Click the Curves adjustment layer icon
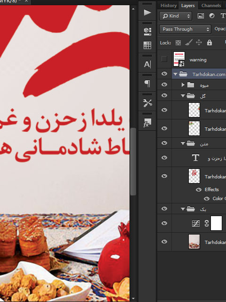Image resolution: width=226 pixels, height=302 pixels. coord(196,223)
